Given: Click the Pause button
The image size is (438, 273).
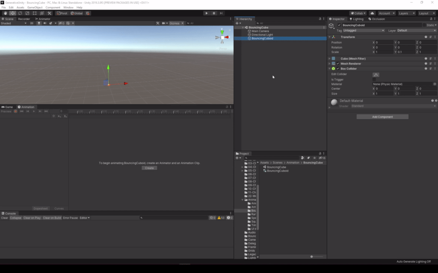Looking at the screenshot, I should pos(214,13).
